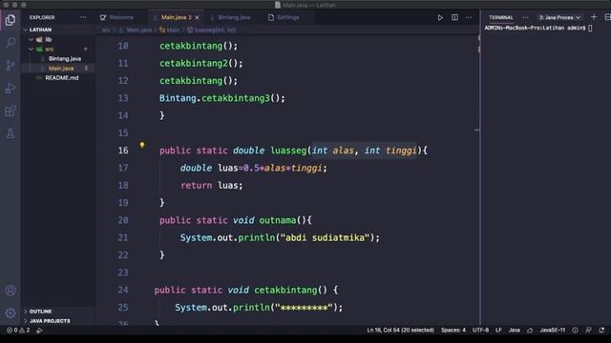Click the terminal prompt input area

(x=590, y=28)
